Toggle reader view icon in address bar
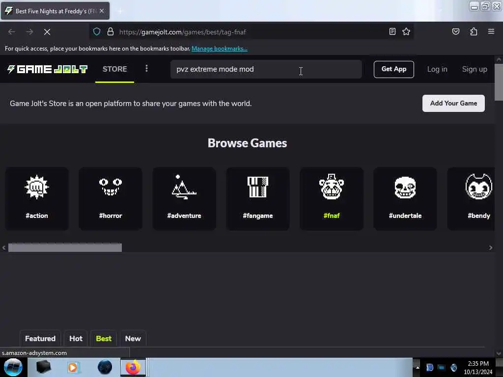The image size is (503, 377). click(392, 31)
